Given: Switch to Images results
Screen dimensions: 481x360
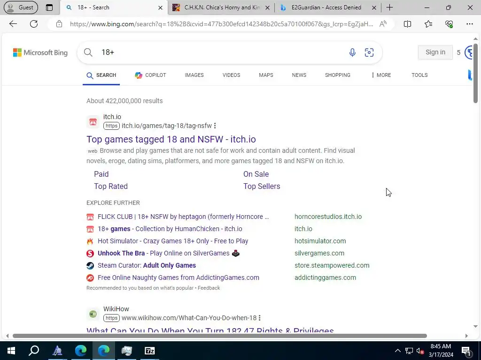Looking at the screenshot, I should (x=194, y=75).
